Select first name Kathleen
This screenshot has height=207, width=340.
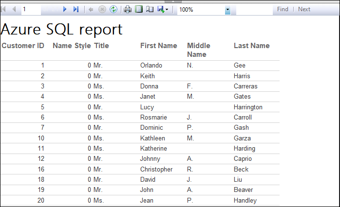(152, 138)
